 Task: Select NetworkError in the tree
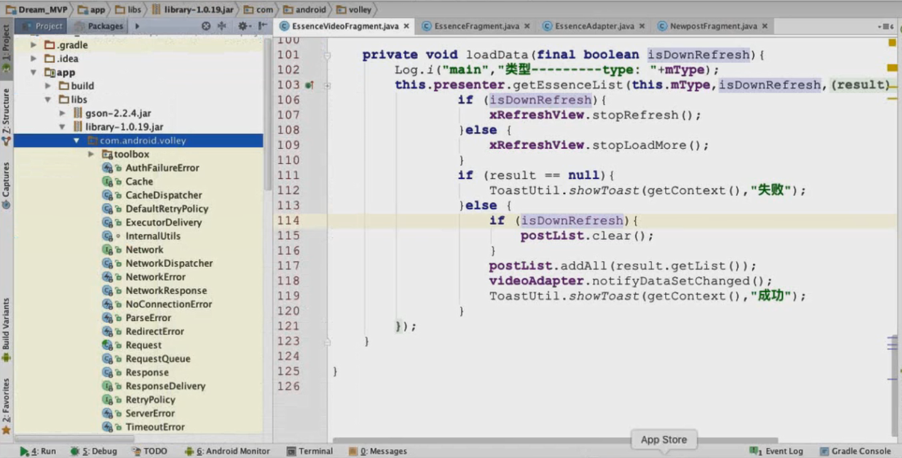pyautogui.click(x=155, y=277)
